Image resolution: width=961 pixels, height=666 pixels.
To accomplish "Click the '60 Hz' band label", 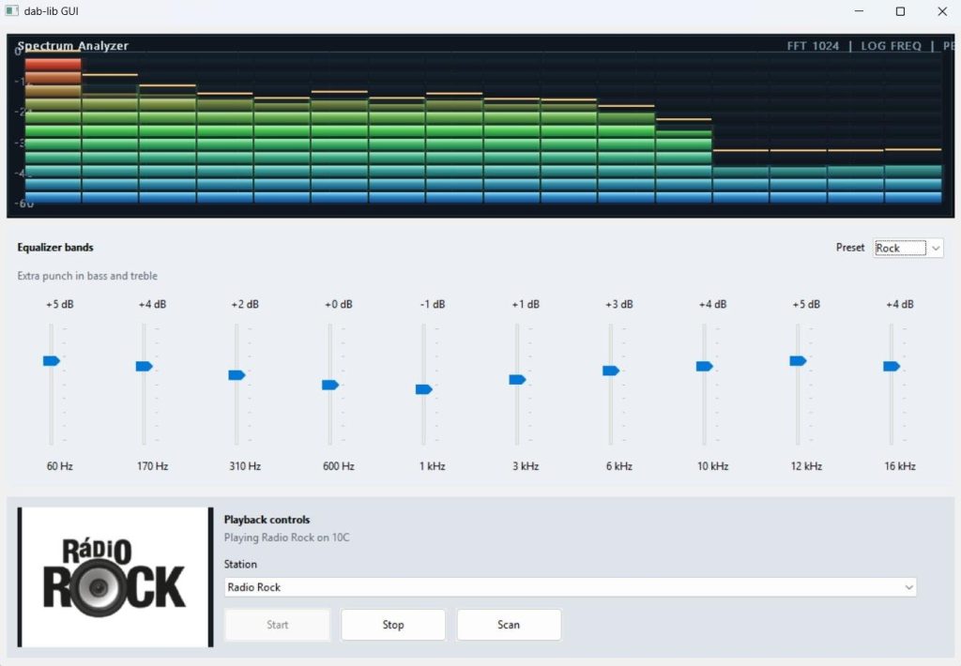I will 60,466.
